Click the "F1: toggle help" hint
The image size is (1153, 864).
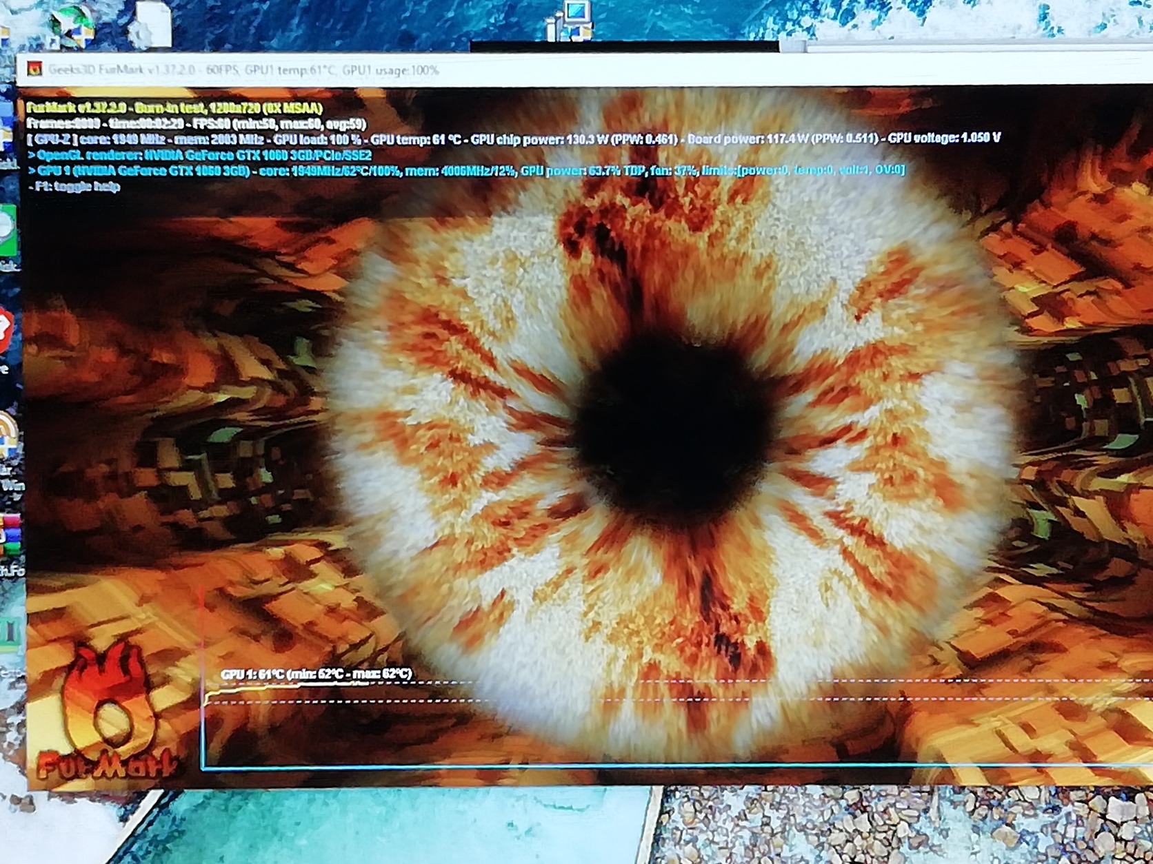pos(74,186)
